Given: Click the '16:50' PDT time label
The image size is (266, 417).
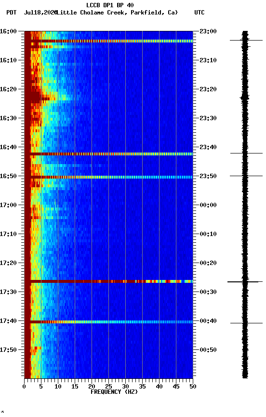Looking at the screenshot, I should 8,176.
